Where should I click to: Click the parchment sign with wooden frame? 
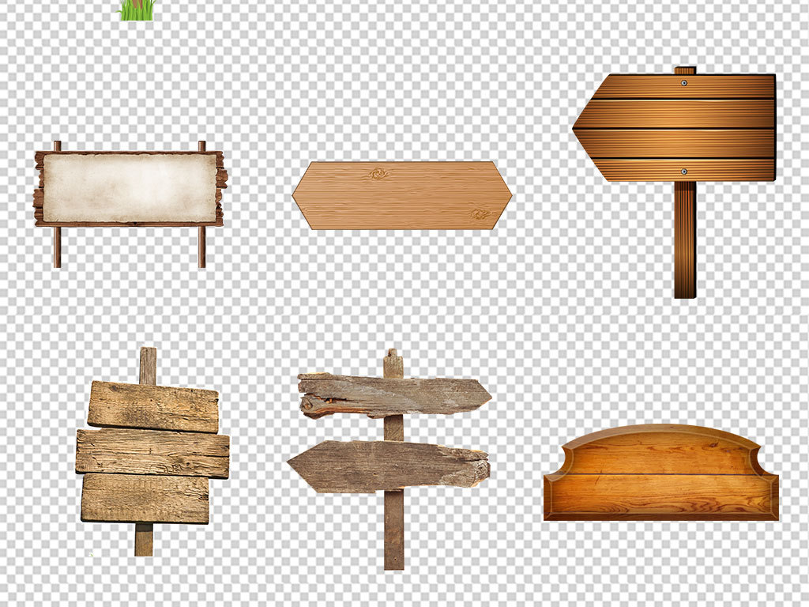coord(130,188)
